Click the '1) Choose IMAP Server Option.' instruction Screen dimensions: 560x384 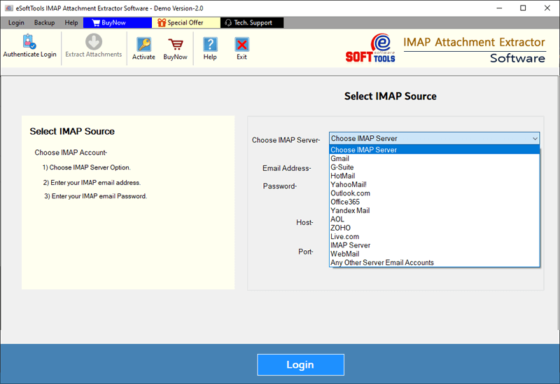point(86,167)
